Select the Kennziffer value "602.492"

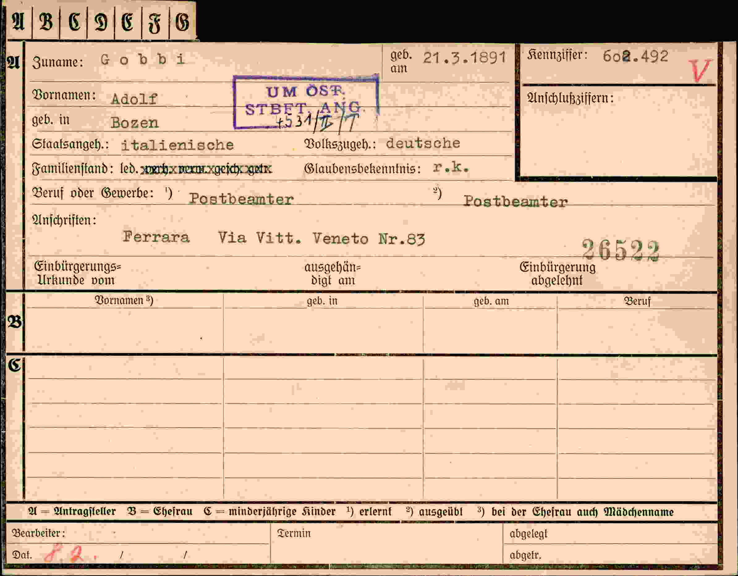pos(635,56)
